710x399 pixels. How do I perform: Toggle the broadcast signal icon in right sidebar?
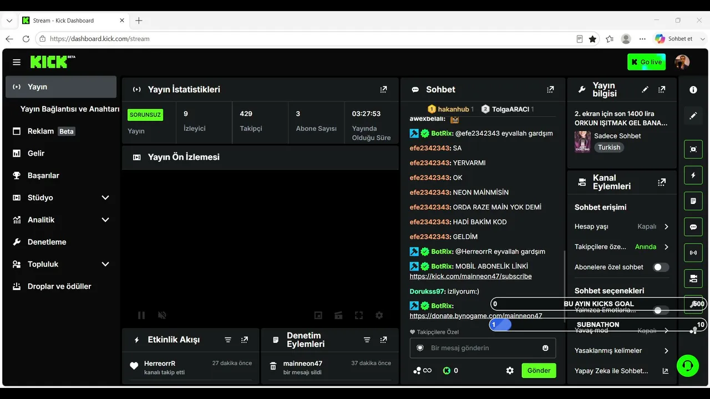coord(693,253)
